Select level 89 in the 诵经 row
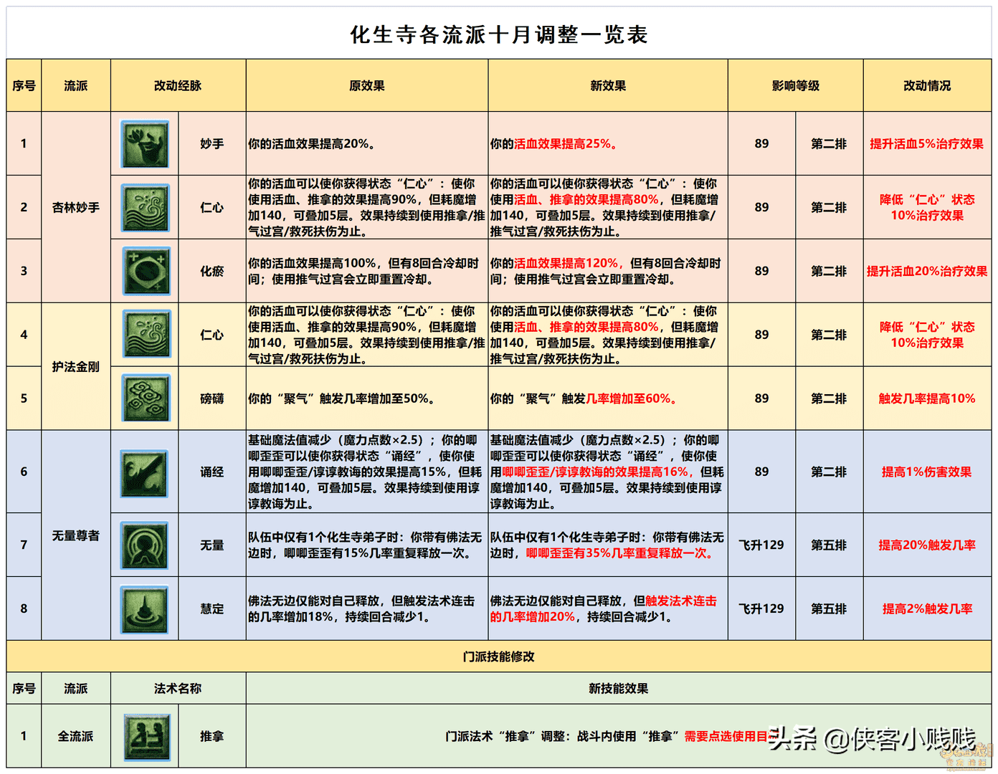This screenshot has width=998, height=774. coord(761,472)
